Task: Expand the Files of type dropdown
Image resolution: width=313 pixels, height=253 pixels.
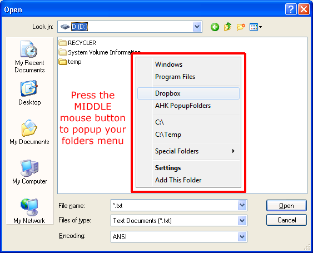Action: [x=242, y=221]
